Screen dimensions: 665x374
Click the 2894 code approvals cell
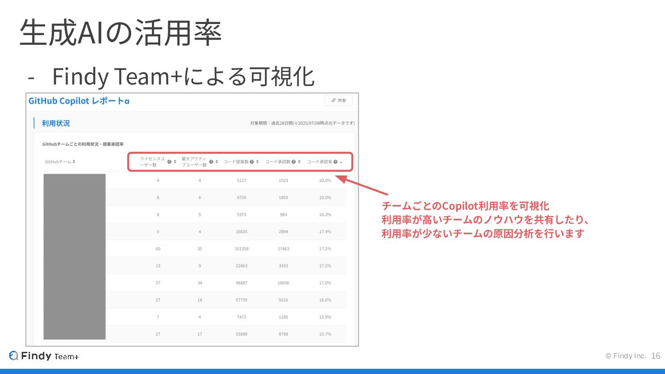(x=284, y=232)
